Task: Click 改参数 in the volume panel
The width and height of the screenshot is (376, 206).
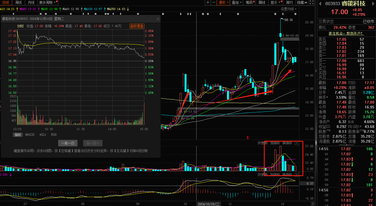Action: click(263, 143)
